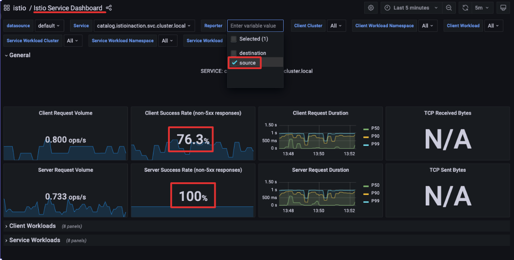The height and width of the screenshot is (260, 514).
Task: Click the Client Cluster variable label
Action: point(308,25)
